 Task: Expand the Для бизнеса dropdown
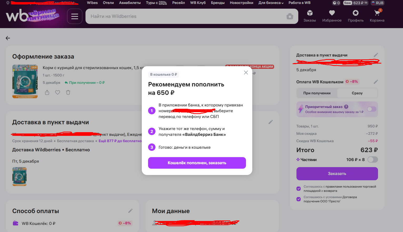coord(271,3)
